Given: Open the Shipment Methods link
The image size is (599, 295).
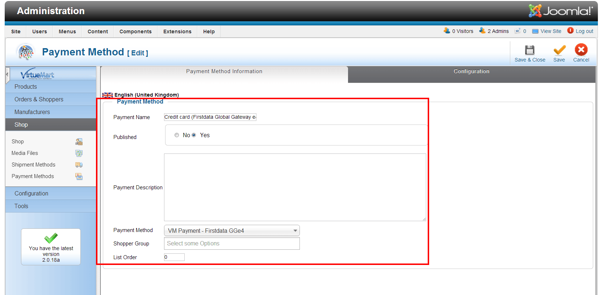Looking at the screenshot, I should (x=33, y=165).
